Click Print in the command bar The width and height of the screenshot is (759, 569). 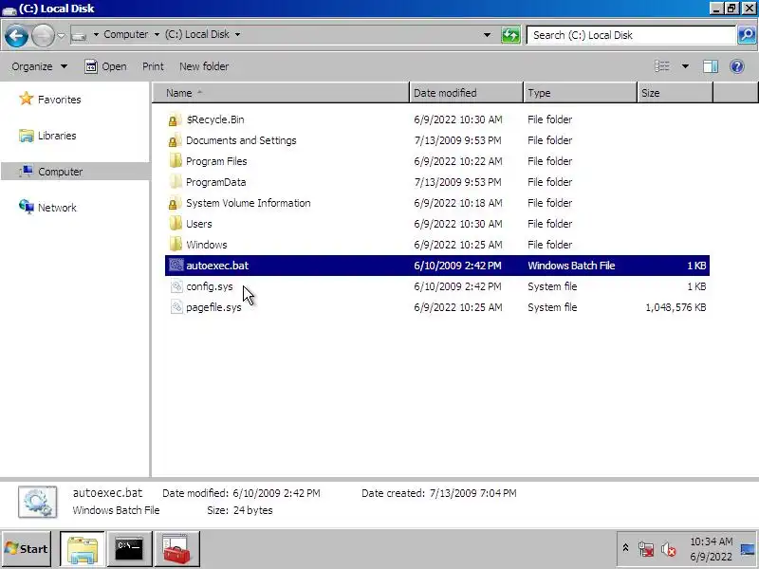click(153, 66)
